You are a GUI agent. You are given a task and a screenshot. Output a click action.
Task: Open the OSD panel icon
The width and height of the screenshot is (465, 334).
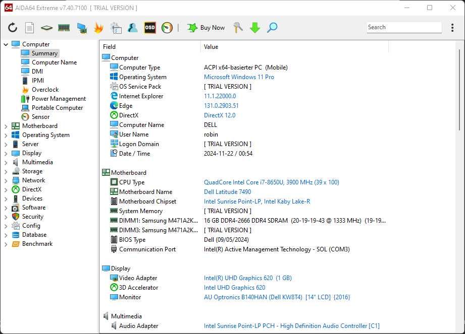(150, 28)
